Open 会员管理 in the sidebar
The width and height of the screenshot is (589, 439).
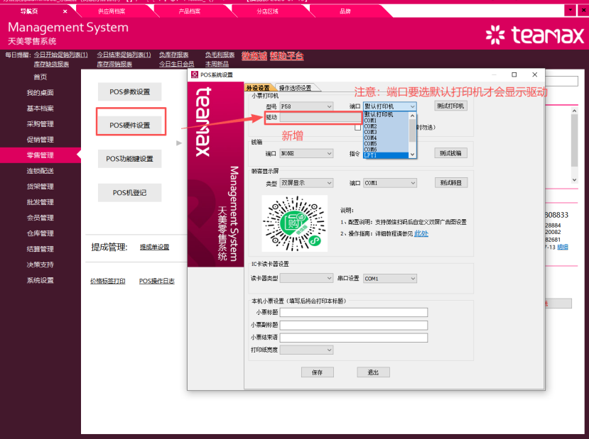pos(40,218)
